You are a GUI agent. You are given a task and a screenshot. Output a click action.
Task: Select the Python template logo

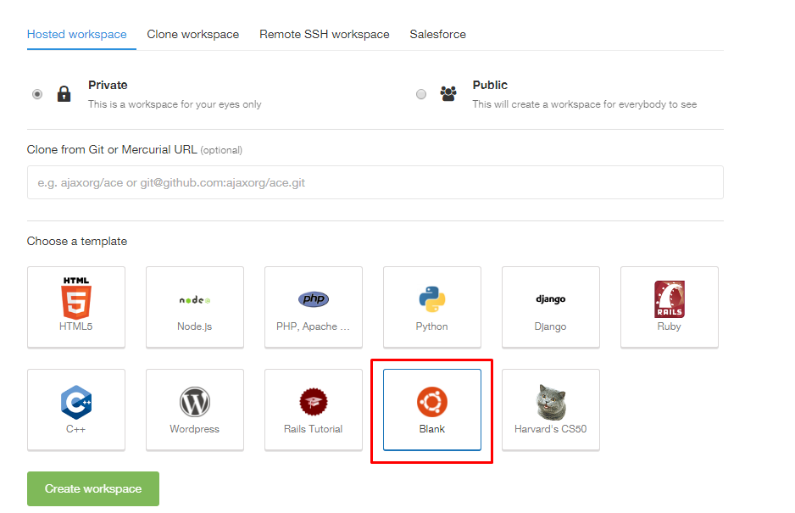432,298
